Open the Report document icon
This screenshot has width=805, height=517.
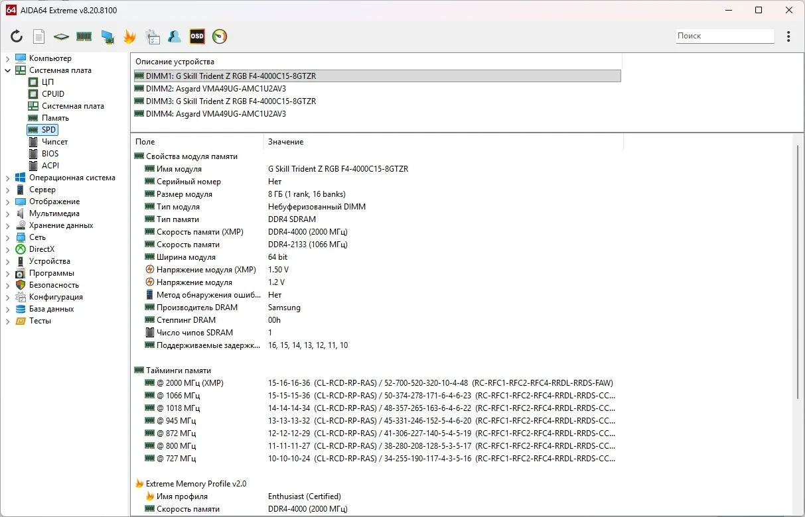[x=39, y=36]
